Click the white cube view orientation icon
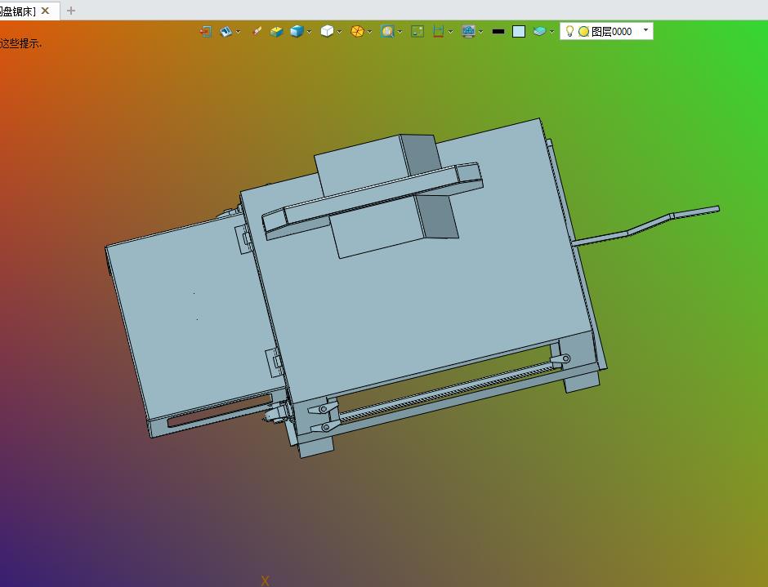Viewport: 768px width, 587px height. [327, 32]
